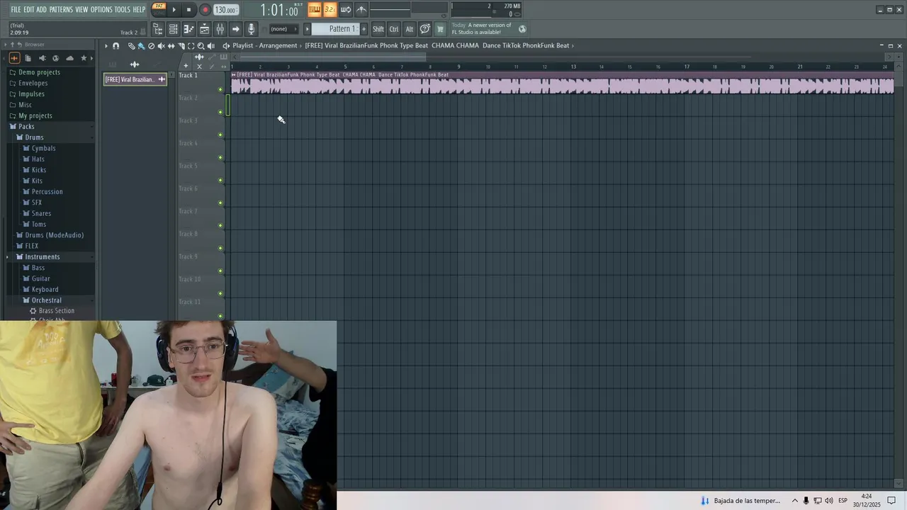
Task: Open the EDIT menu
Action: coord(29,9)
